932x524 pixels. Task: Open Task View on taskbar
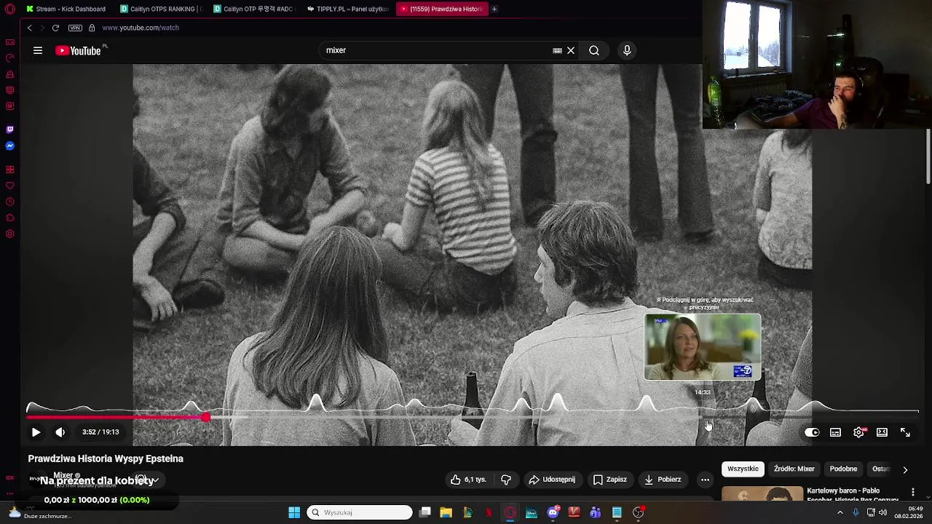point(425,512)
